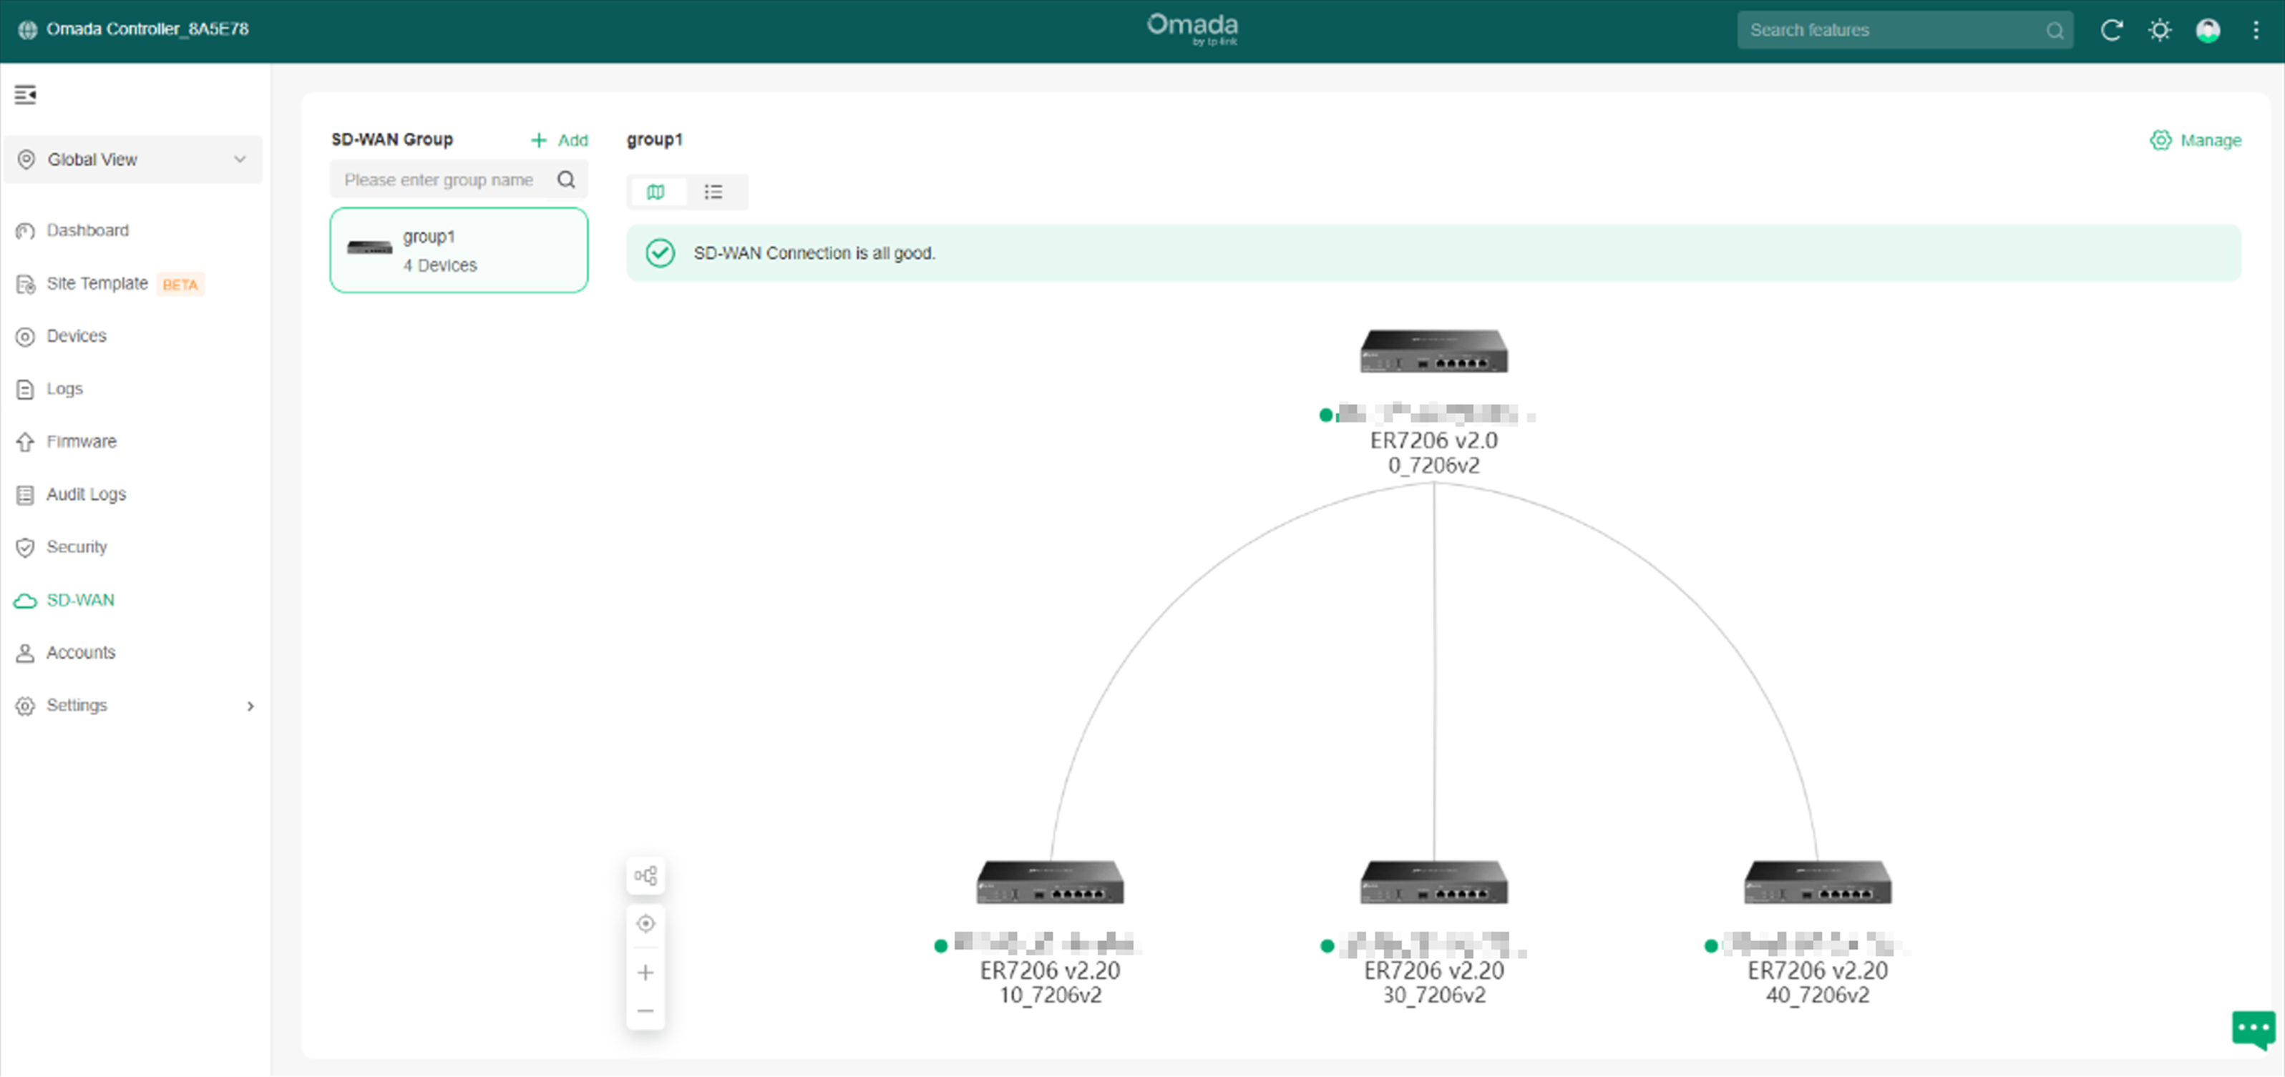This screenshot has width=2285, height=1077.
Task: Click the Logs document icon
Action: pyautogui.click(x=25, y=390)
